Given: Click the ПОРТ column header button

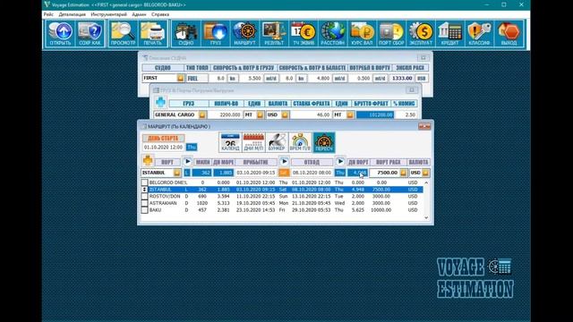Looking at the screenshot, I should (x=167, y=162).
